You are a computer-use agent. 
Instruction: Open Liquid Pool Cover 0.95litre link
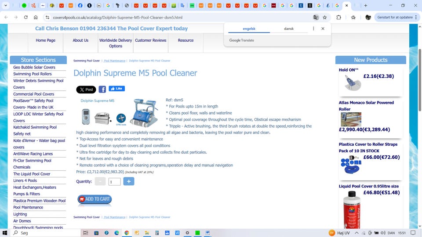(369, 186)
